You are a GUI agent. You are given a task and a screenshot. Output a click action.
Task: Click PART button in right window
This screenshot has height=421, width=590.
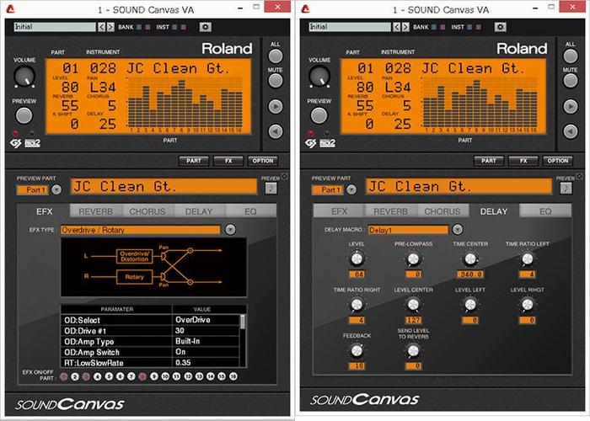tap(489, 161)
